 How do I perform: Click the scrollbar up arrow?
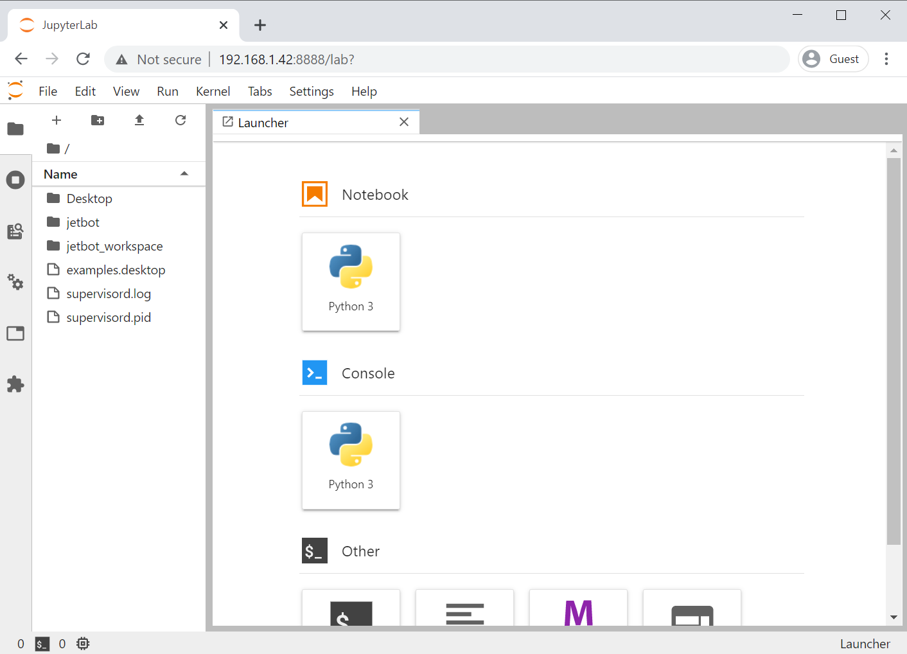[894, 151]
